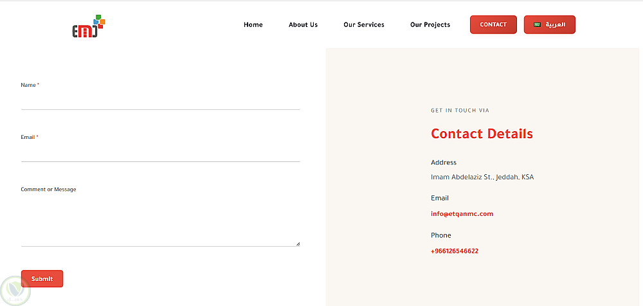643x306 pixels.
Task: Click the Imam Abdelaziz St. address text
Action: [482, 177]
